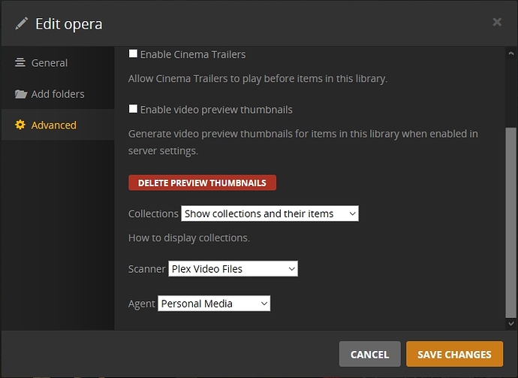The height and width of the screenshot is (378, 518).
Task: Click the pencil icon beside Edit opera
Action: coord(22,24)
